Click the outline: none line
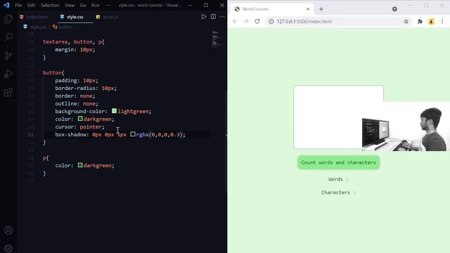Screen dimensions: 450x253 (x=77, y=103)
